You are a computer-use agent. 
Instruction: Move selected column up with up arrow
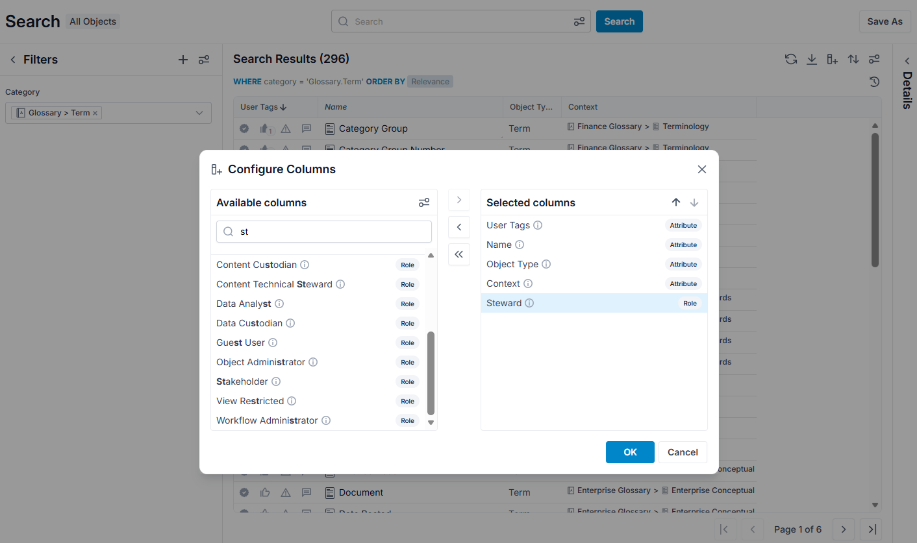pyautogui.click(x=676, y=202)
